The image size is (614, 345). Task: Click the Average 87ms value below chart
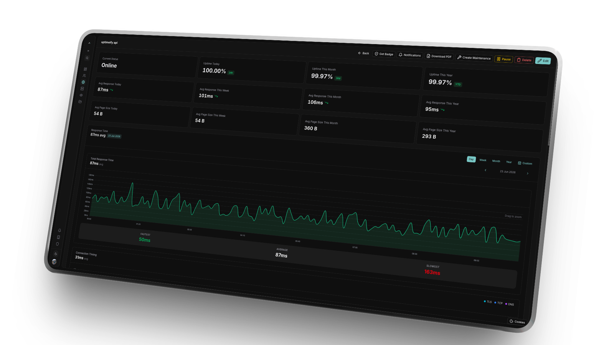point(281,255)
